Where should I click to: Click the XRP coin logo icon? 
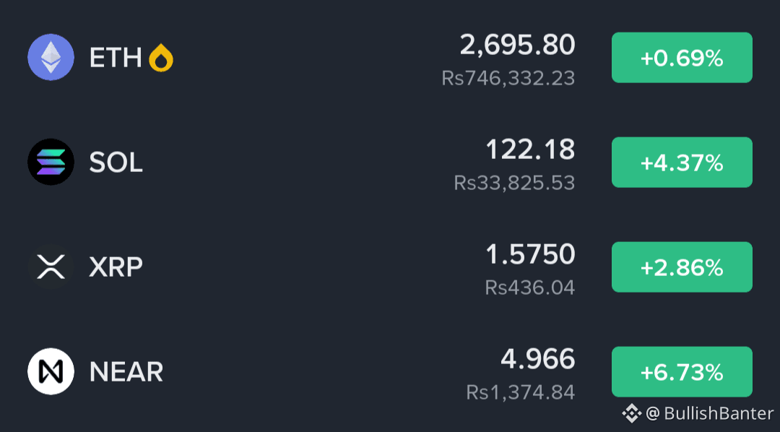tap(51, 267)
